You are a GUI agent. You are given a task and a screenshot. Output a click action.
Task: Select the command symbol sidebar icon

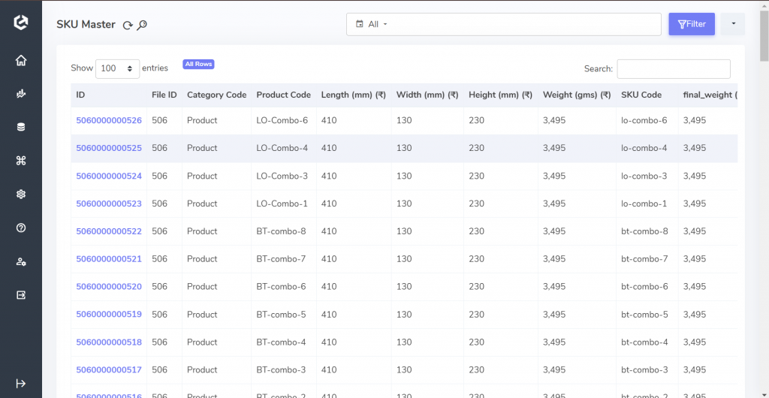click(x=20, y=161)
